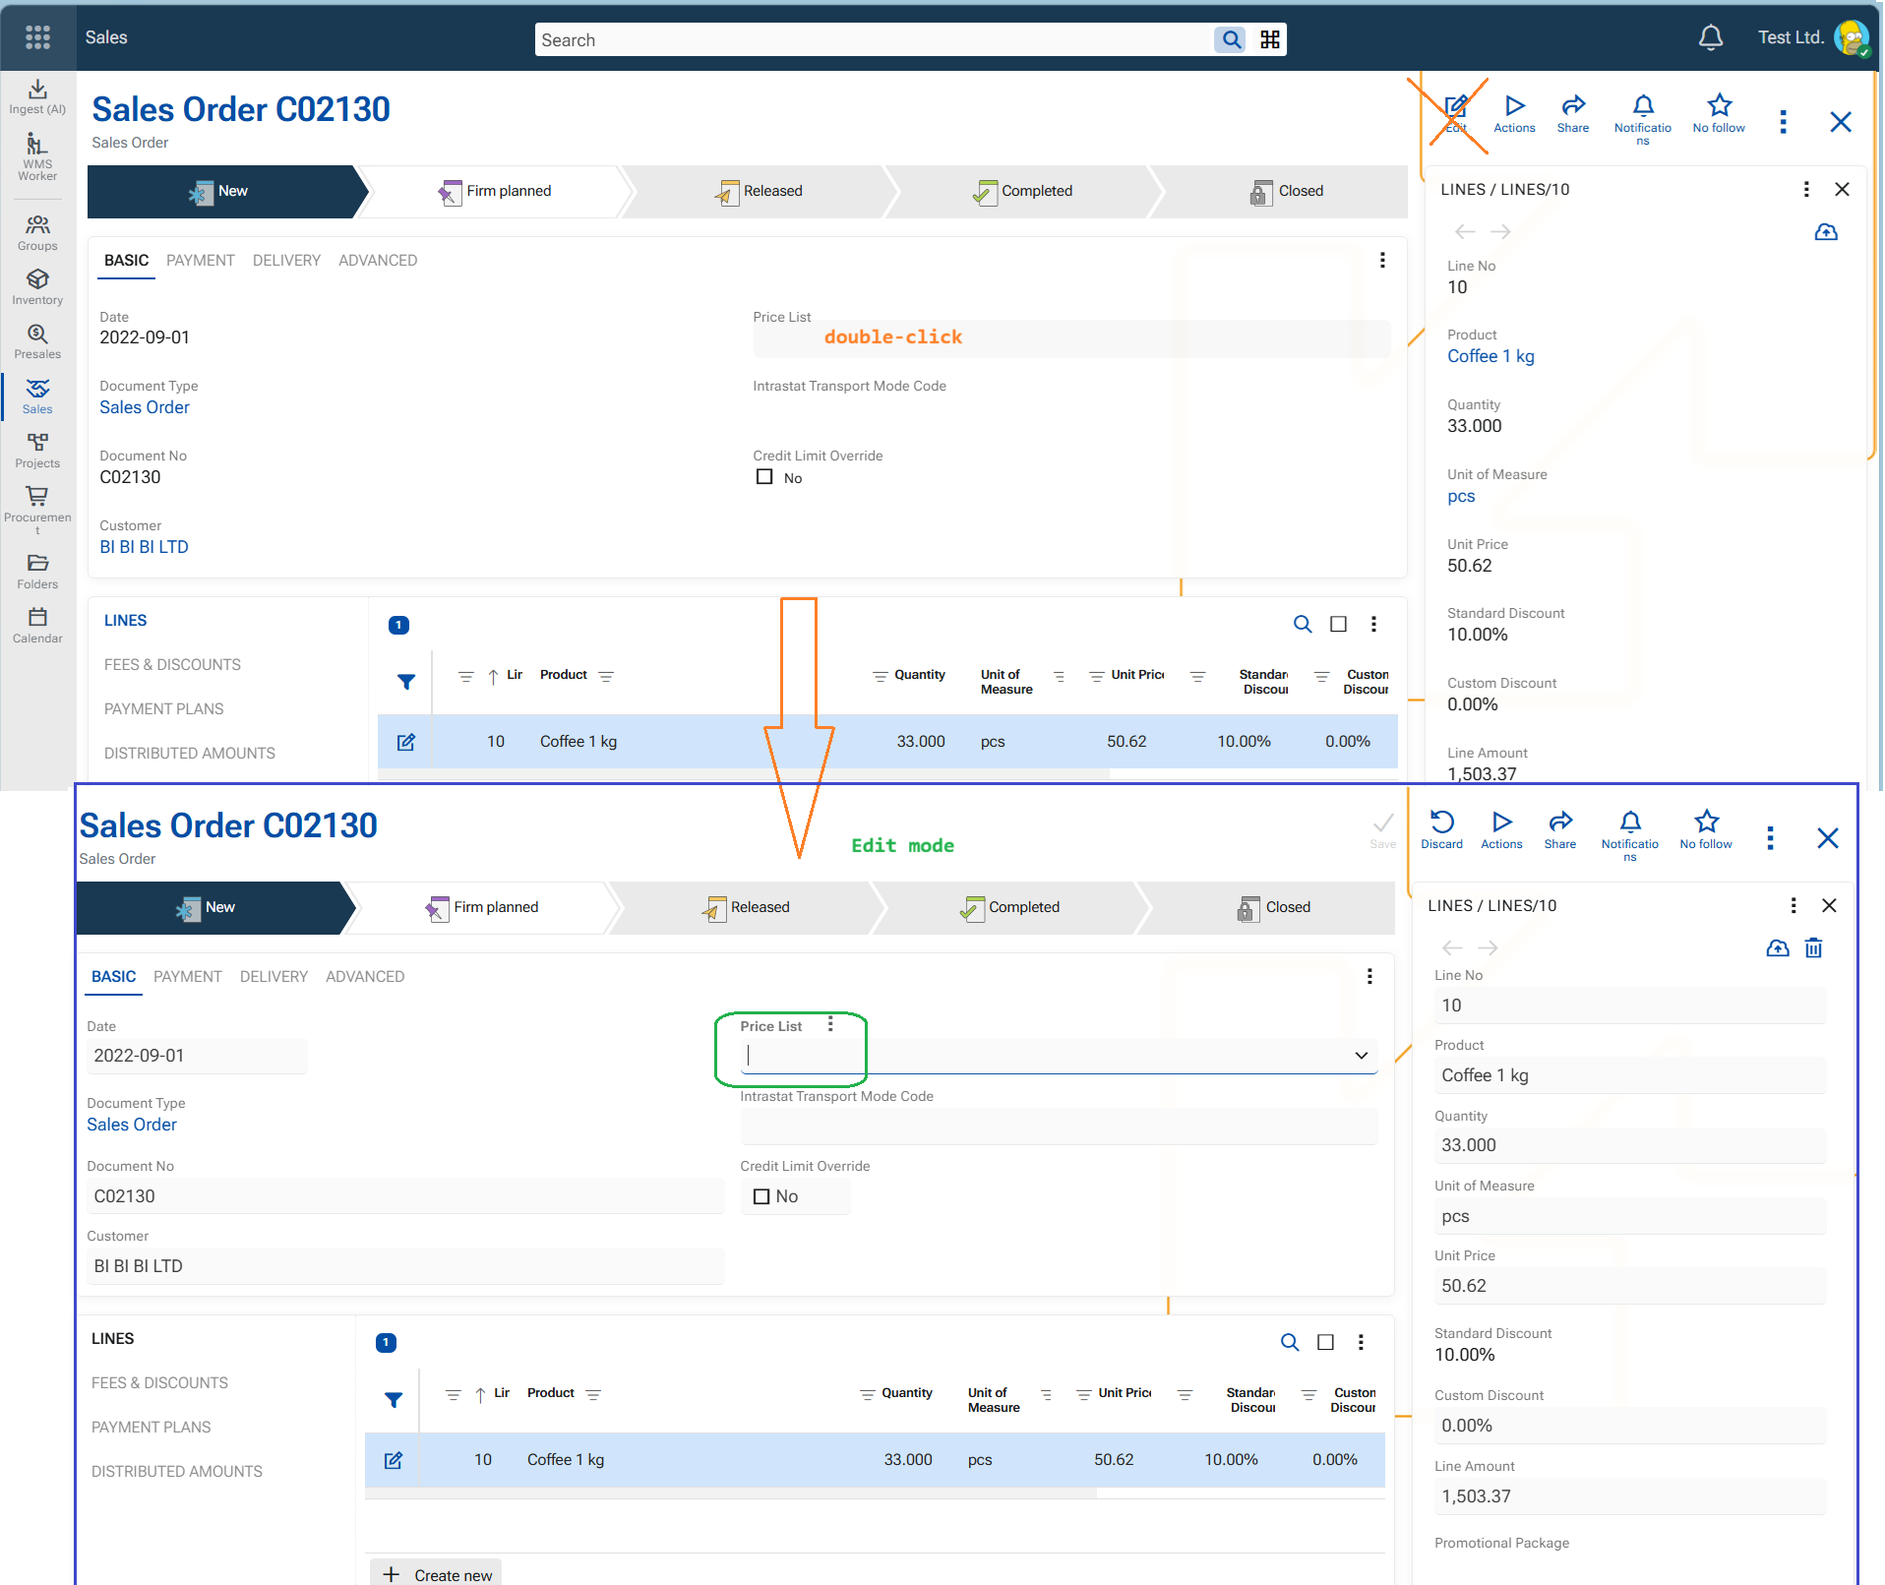Open the BI BI BI LTD customer link
This screenshot has height=1585, width=1885.
tap(144, 547)
